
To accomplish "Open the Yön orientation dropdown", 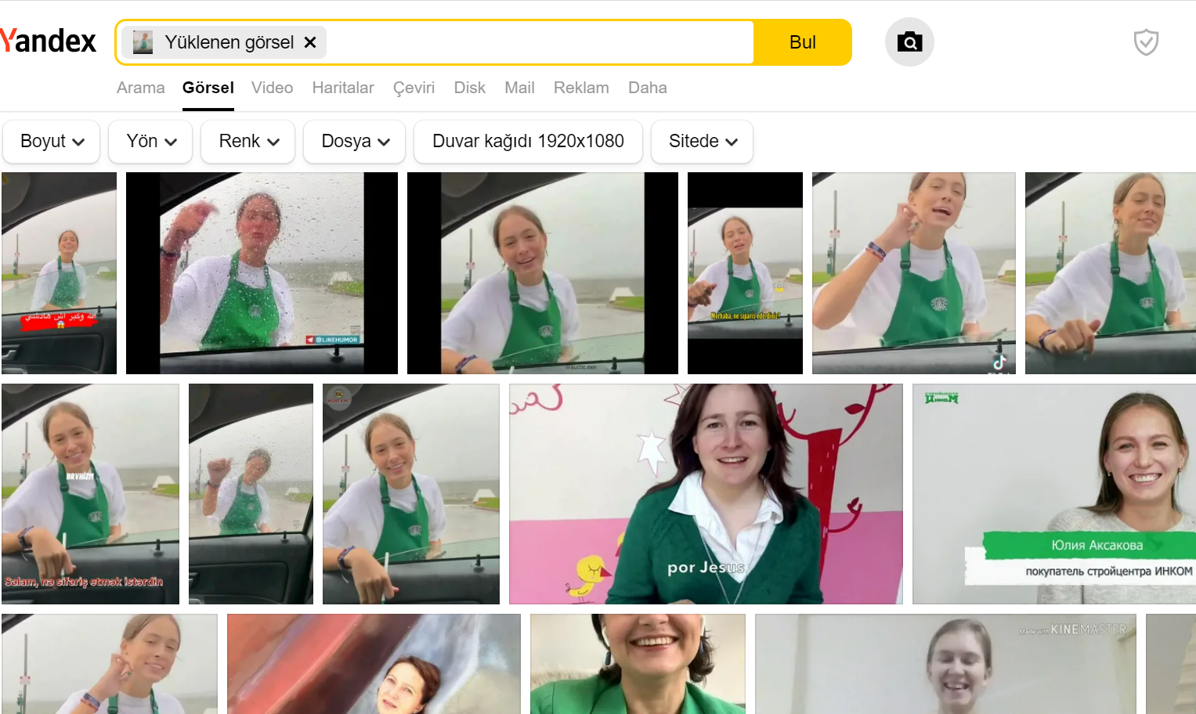I will tap(151, 141).
